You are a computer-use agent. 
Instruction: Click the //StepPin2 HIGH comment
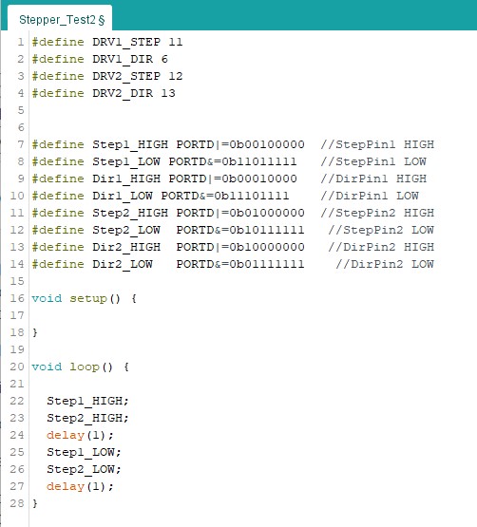click(x=377, y=213)
